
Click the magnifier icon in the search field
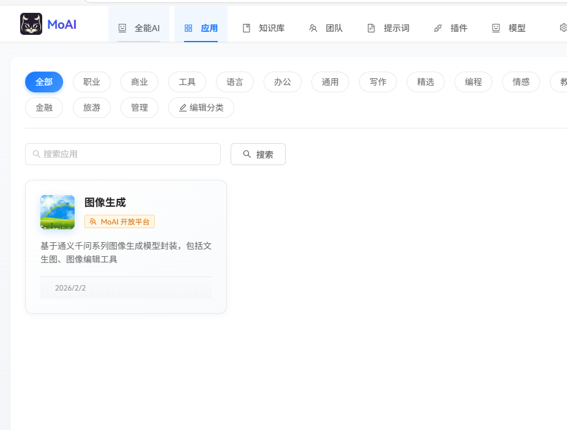click(x=37, y=154)
